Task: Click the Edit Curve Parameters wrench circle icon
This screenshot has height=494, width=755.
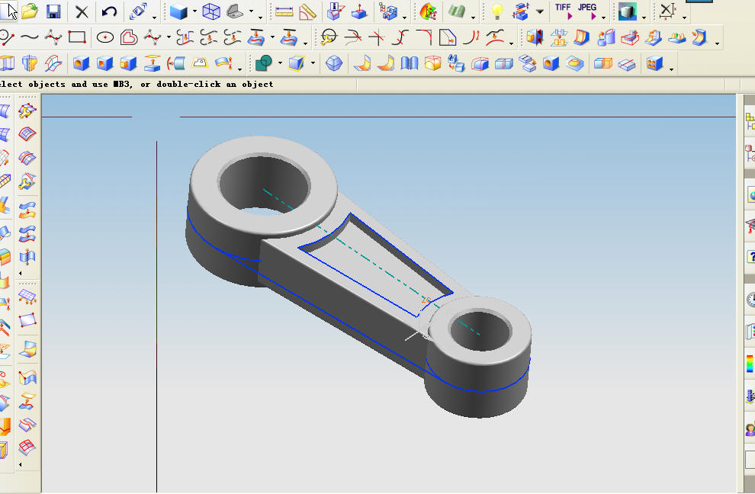Action: [329, 37]
